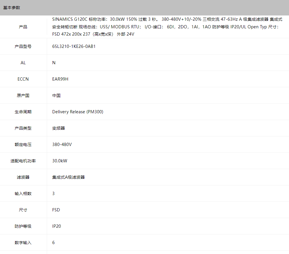Click the SINAMICS G120C product description text
This screenshot has height=254, width=289.
pyautogui.click(x=167, y=27)
